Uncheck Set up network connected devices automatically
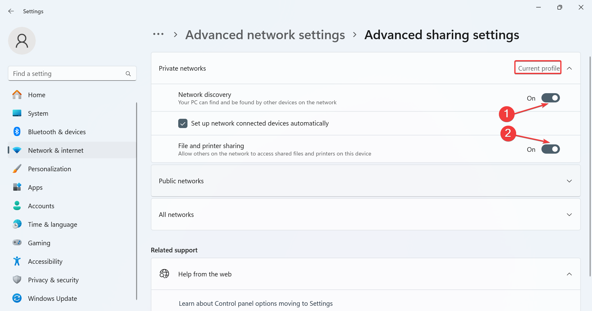 coord(183,123)
